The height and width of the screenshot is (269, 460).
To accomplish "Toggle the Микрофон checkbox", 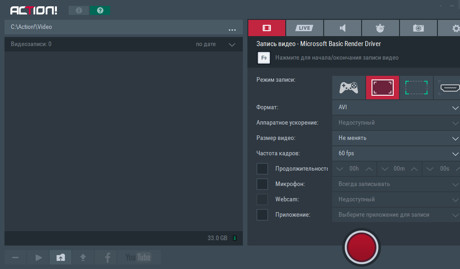I will pos(262,184).
